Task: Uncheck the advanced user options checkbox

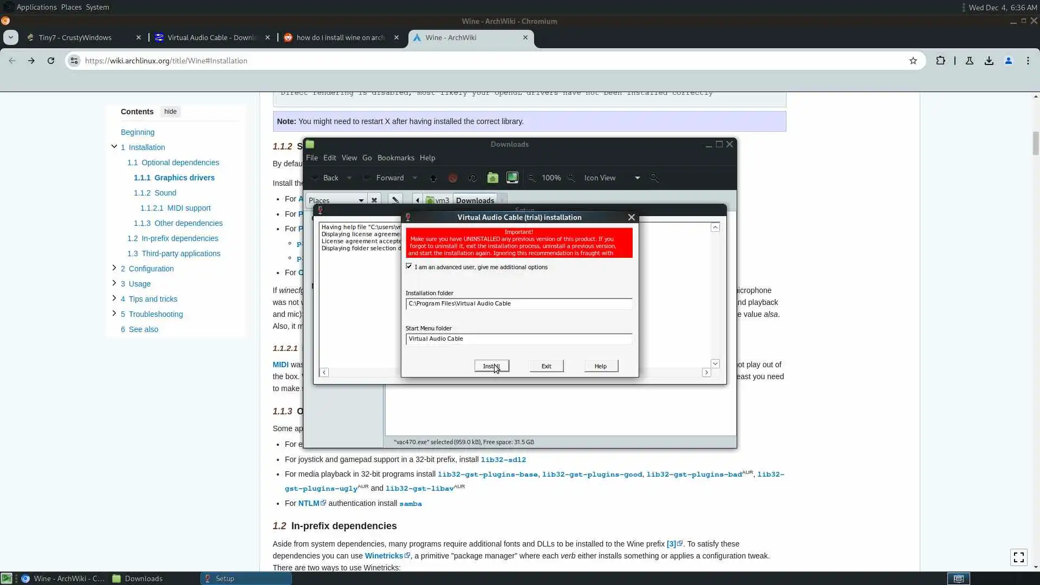Action: click(409, 266)
